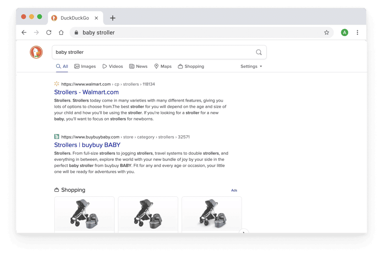Click the browser address bar
Screen dimensions: 383x257
[x=201, y=33]
